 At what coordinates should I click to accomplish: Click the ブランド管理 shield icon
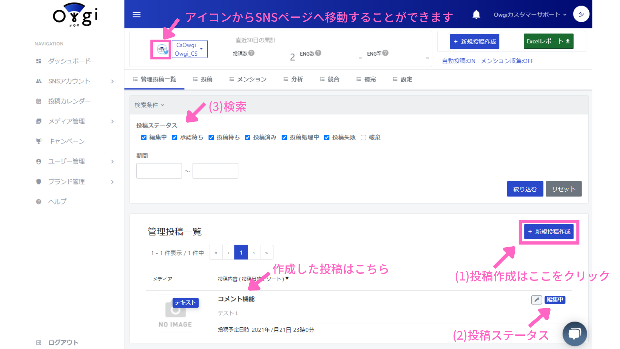pyautogui.click(x=39, y=182)
